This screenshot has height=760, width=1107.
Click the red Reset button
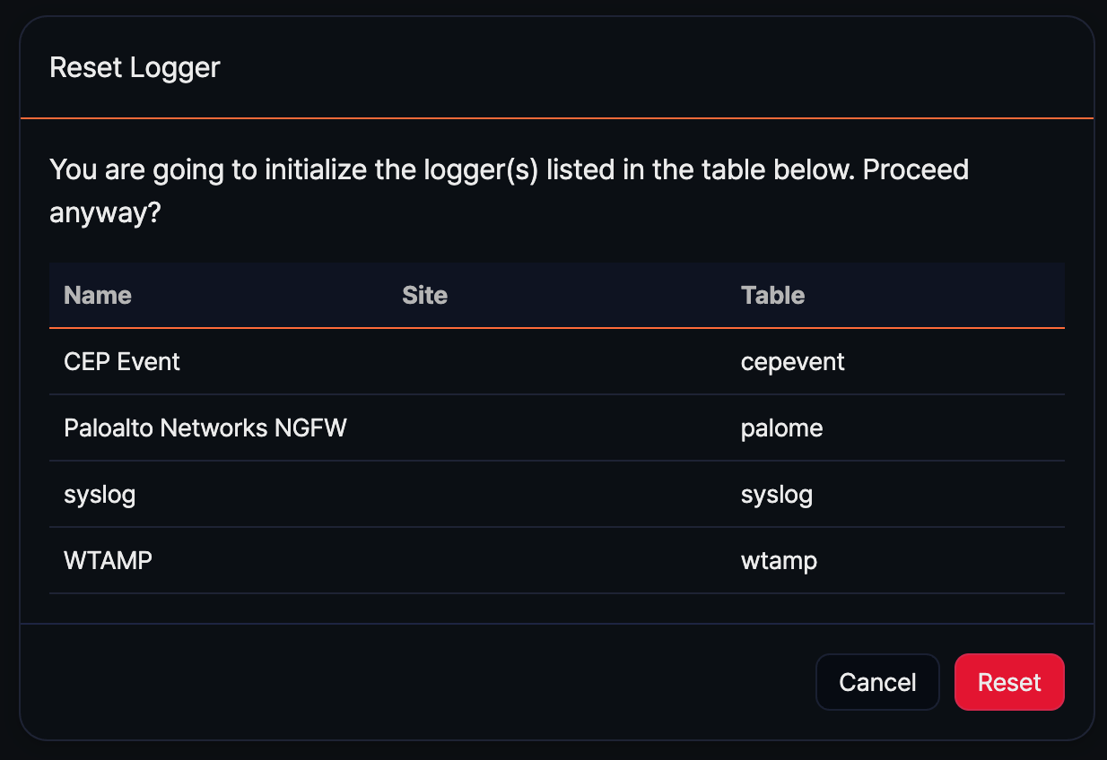click(1008, 682)
